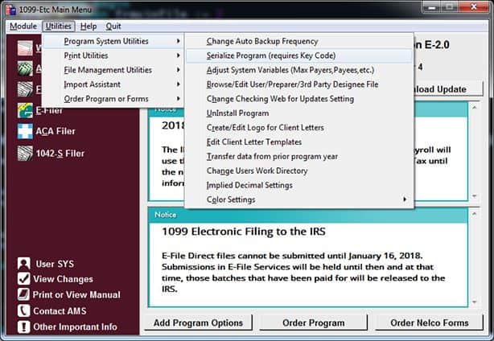The width and height of the screenshot is (494, 341).
Task: Expand arrow beside Import Assistant
Action: click(x=179, y=84)
